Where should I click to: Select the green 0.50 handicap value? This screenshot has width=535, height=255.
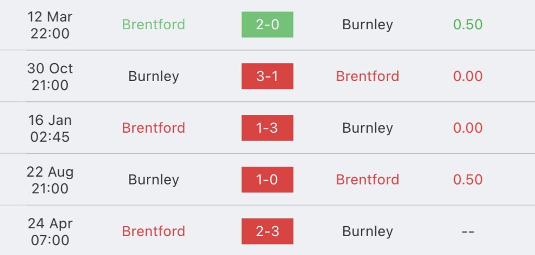[x=468, y=25]
